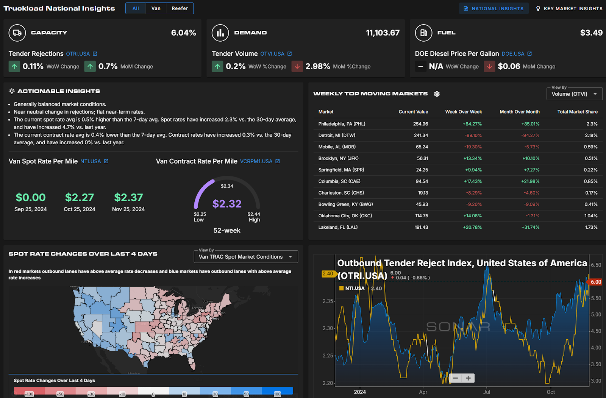This screenshot has width=606, height=398.
Task: Click the National Insights document icon
Action: 466,8
